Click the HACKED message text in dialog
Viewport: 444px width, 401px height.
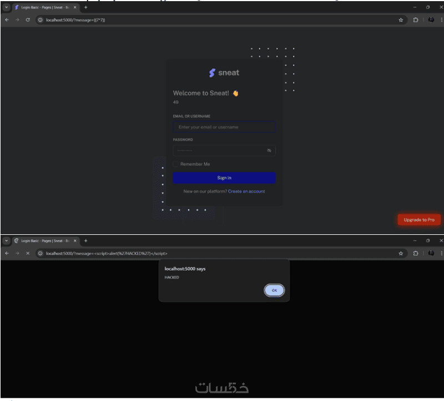[x=171, y=277]
